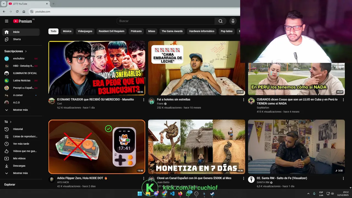Show hidden system tray icons
352x198 pixels.
[x=308, y=194]
